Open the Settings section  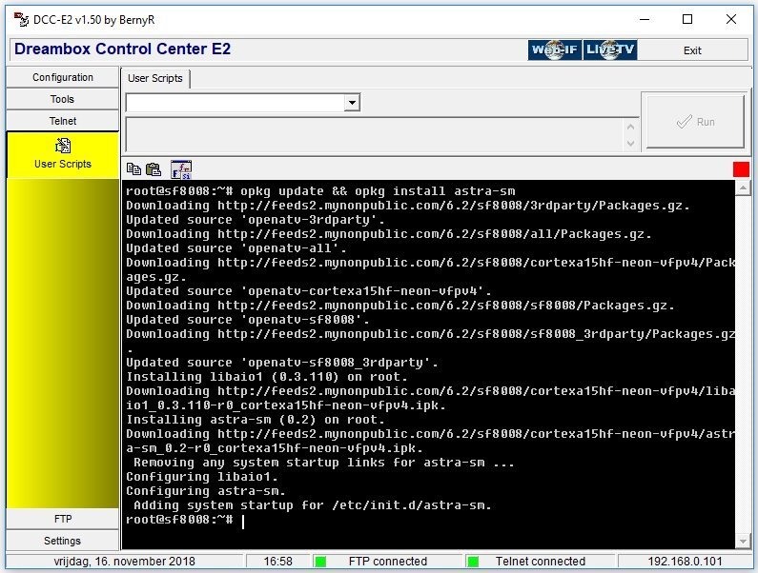click(63, 541)
